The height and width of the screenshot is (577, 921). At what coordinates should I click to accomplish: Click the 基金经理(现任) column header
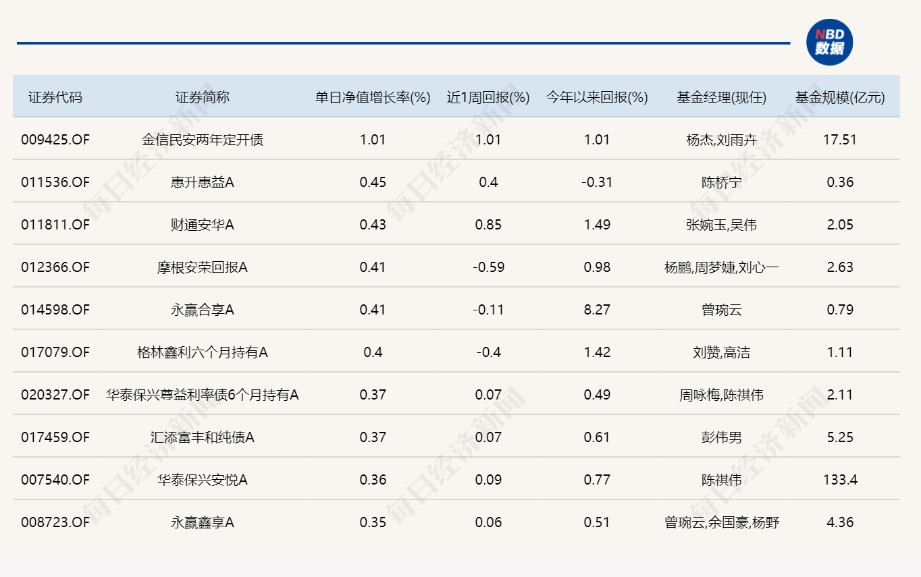click(x=721, y=97)
